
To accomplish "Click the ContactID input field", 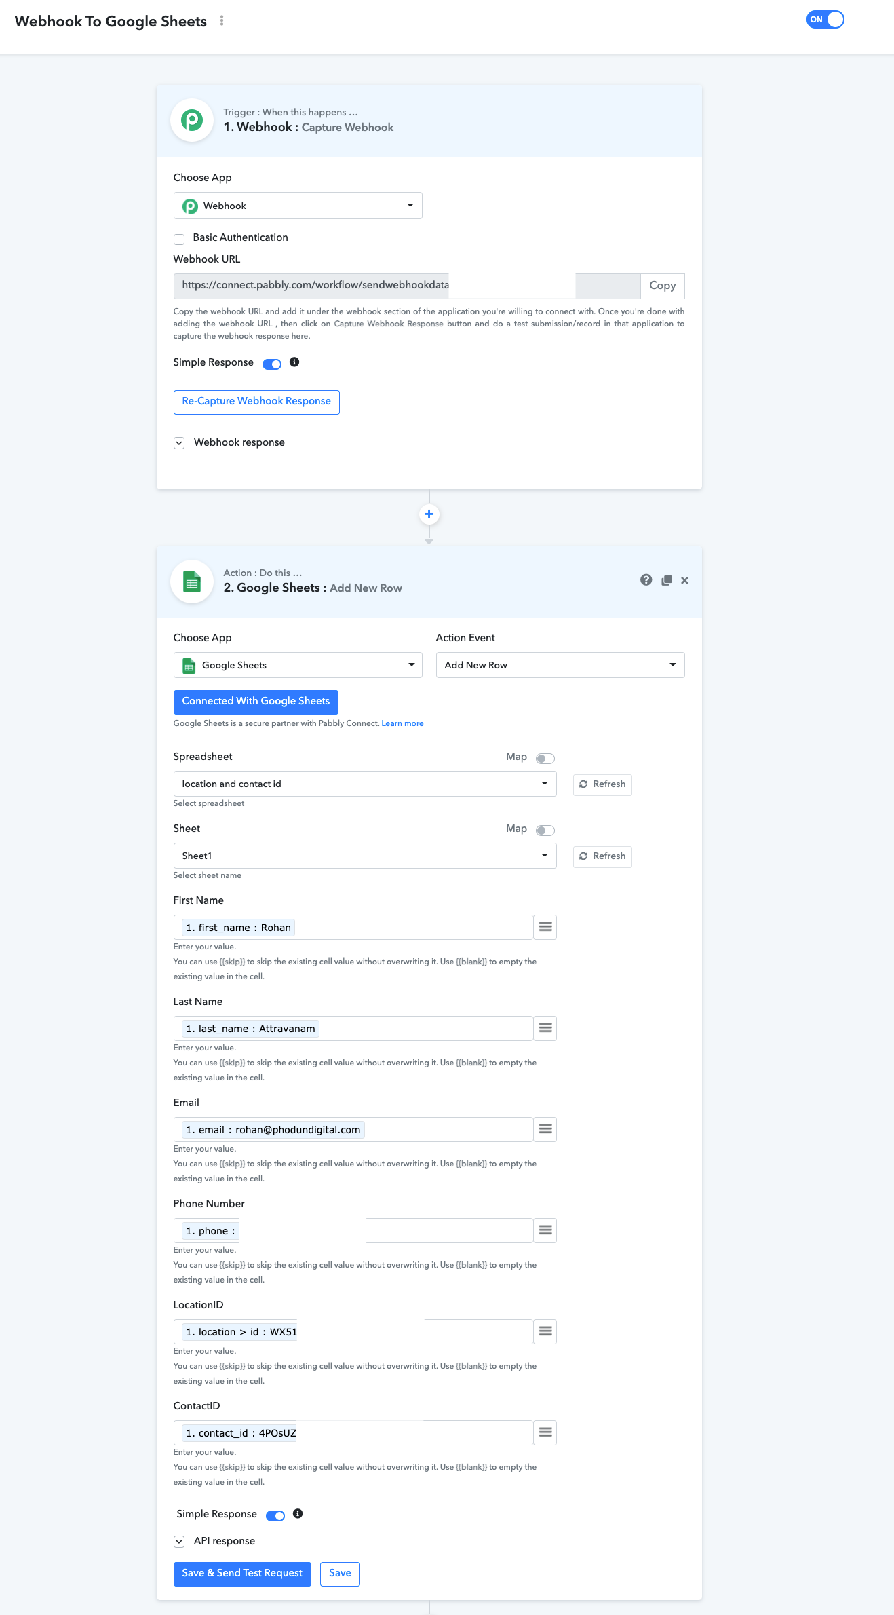I will (x=353, y=1432).
